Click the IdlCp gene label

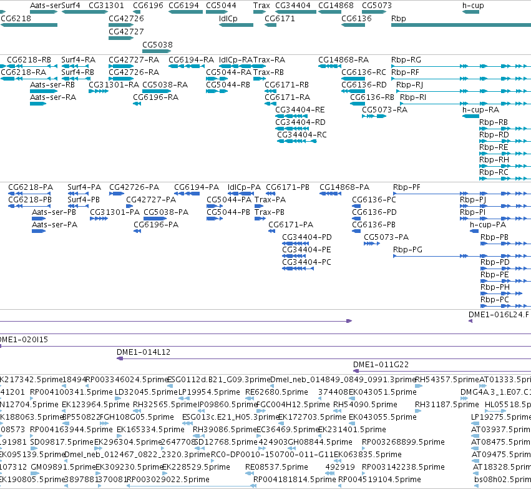[228, 19]
